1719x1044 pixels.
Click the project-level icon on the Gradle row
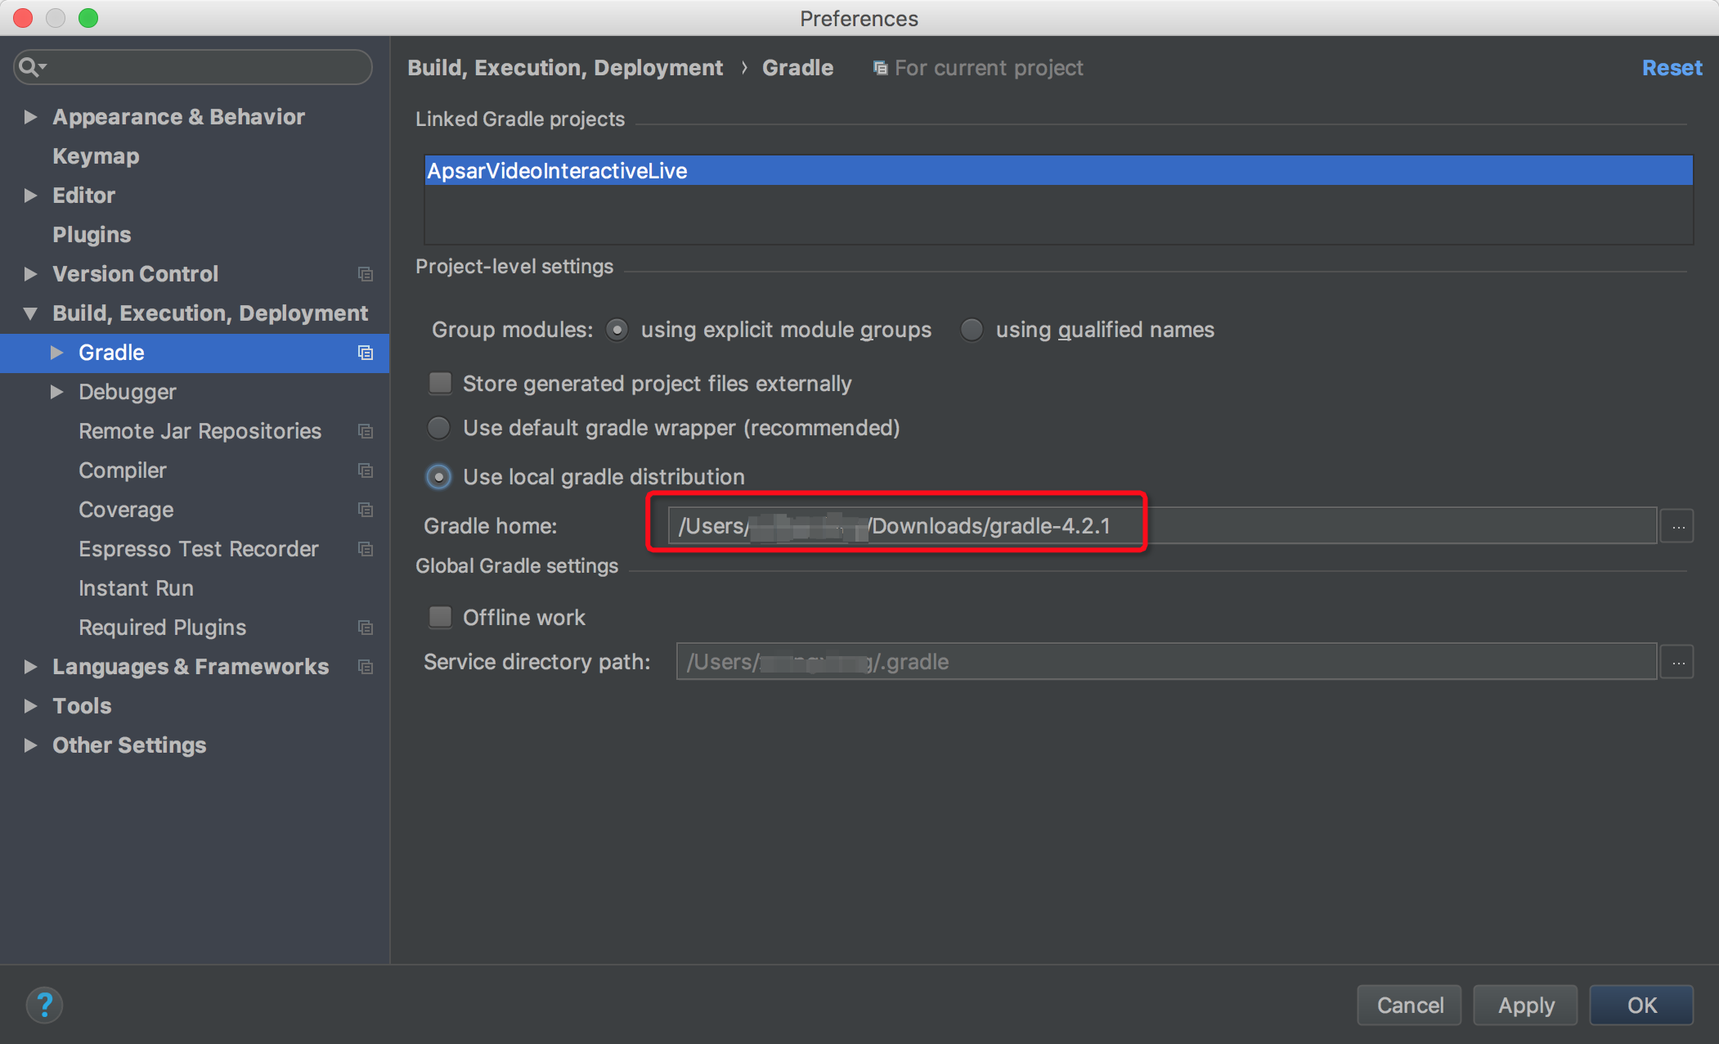pos(366,353)
